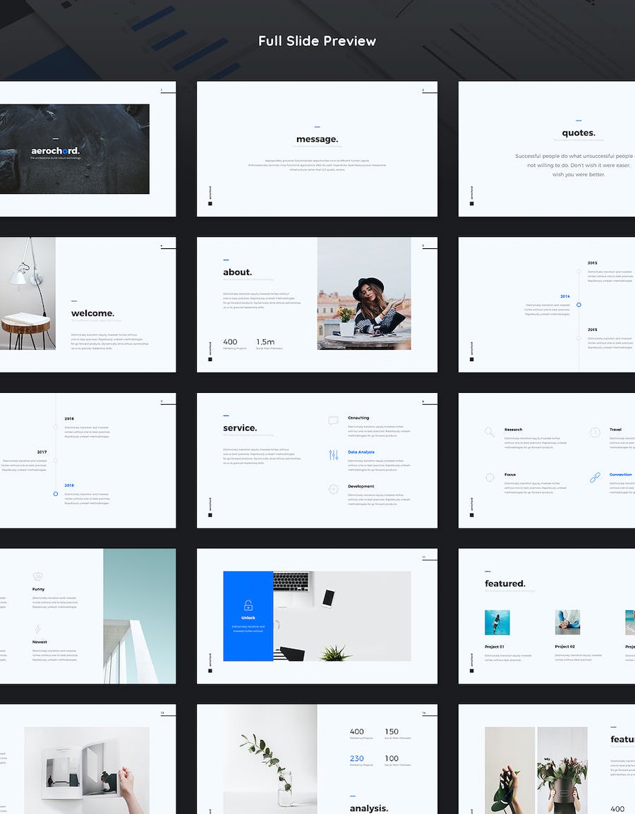
Task: Open the Project 02 image thumbnail
Action: point(567,622)
